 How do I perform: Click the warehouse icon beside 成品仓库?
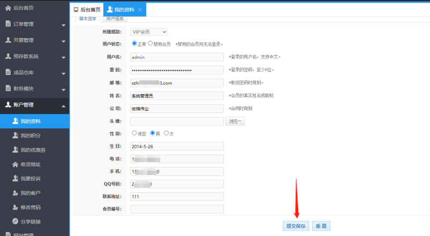(x=8, y=72)
